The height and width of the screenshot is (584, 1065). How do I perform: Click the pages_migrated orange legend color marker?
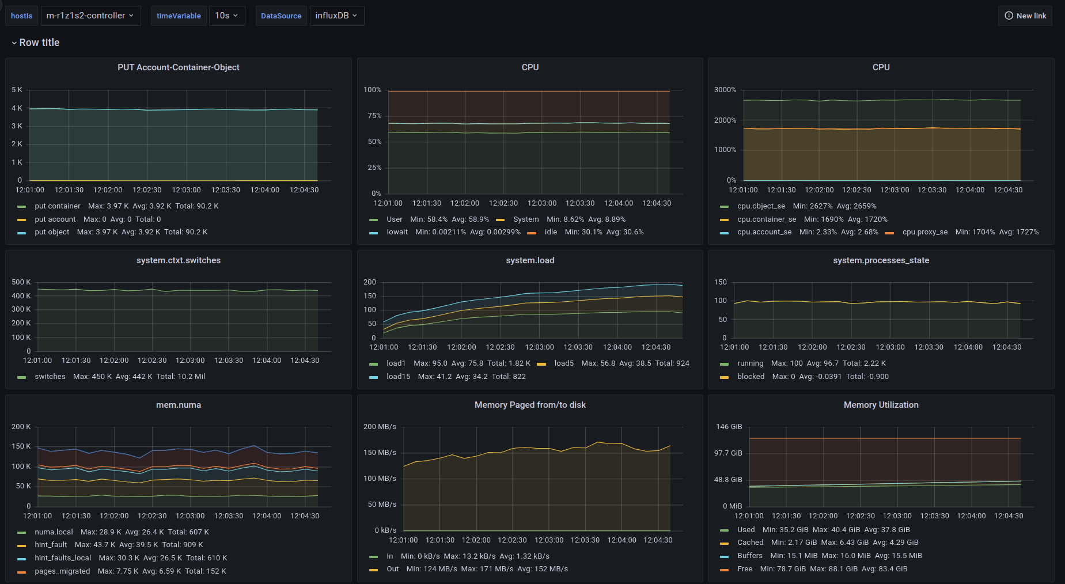[22, 572]
